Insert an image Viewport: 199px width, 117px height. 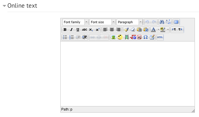tap(113, 37)
